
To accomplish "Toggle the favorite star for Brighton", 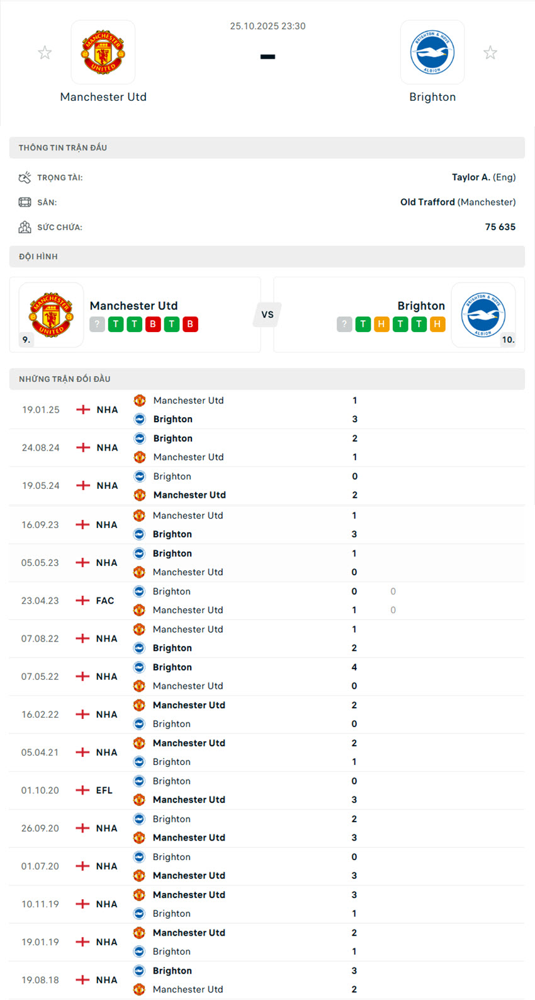I will coord(490,52).
